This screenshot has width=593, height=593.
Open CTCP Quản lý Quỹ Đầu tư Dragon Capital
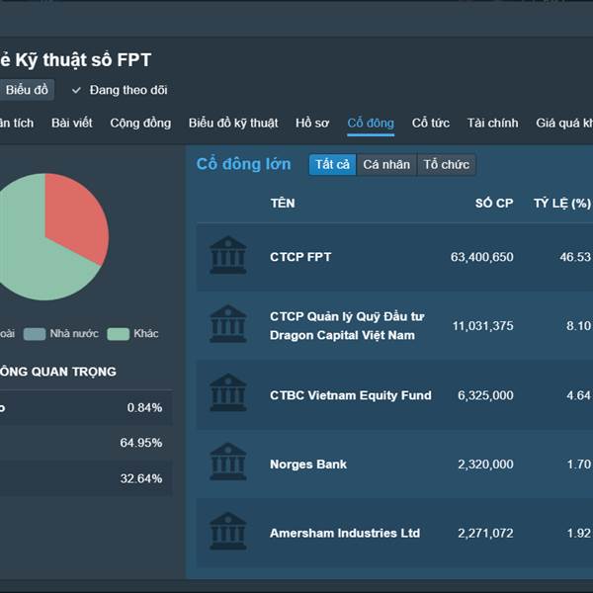tap(347, 325)
